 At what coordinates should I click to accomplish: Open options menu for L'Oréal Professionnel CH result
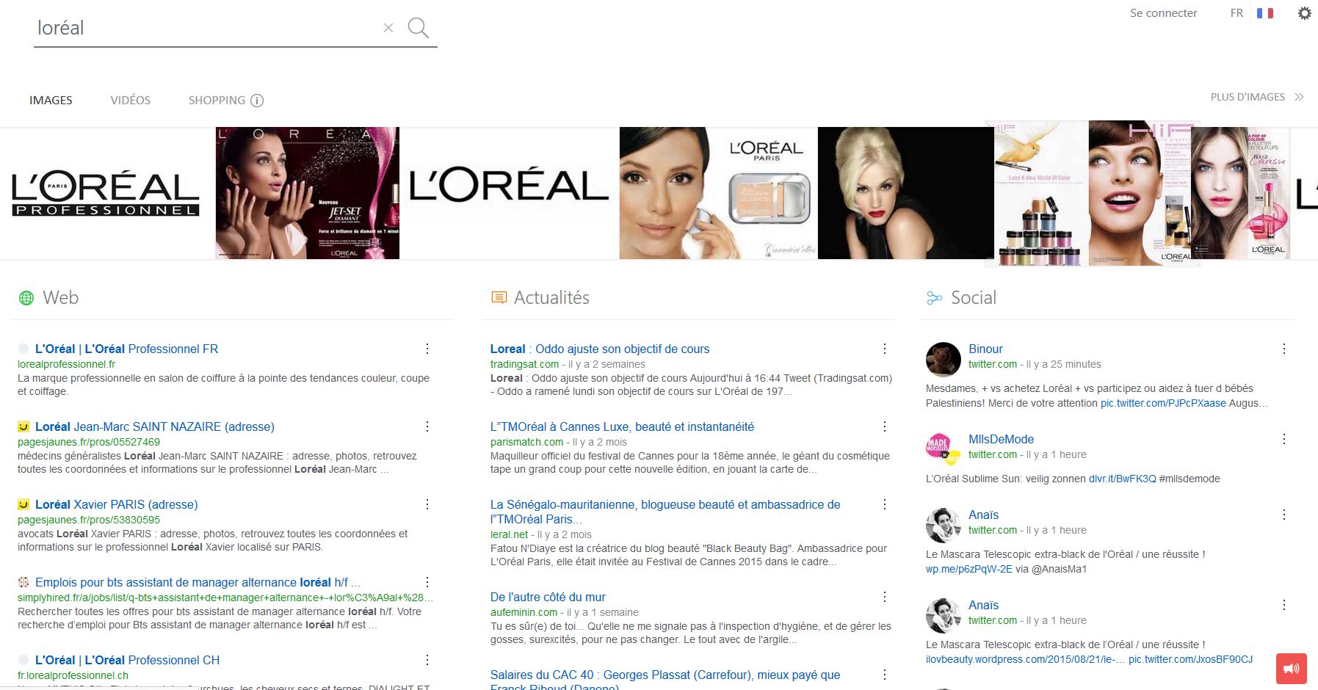(x=427, y=661)
